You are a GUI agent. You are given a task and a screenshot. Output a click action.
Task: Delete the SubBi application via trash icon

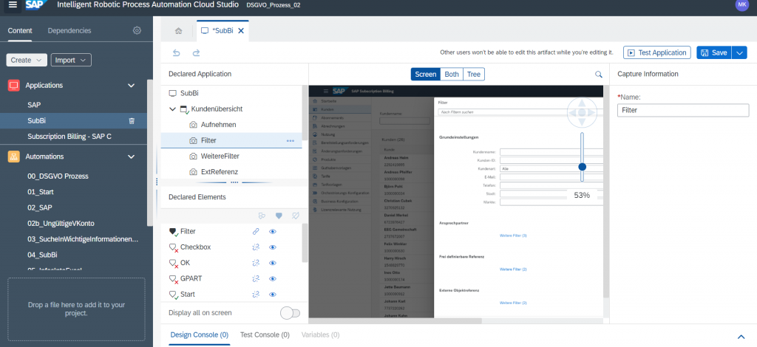[132, 121]
